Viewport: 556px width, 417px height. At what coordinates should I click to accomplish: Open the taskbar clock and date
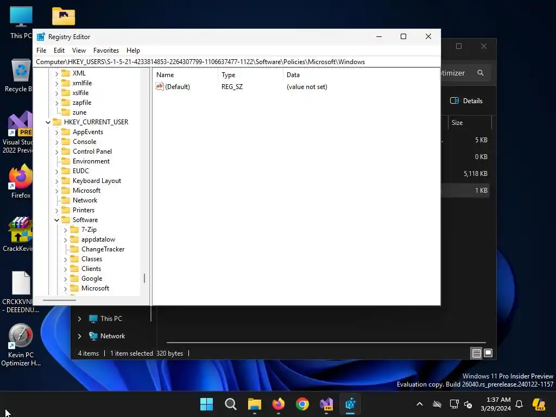point(496,404)
